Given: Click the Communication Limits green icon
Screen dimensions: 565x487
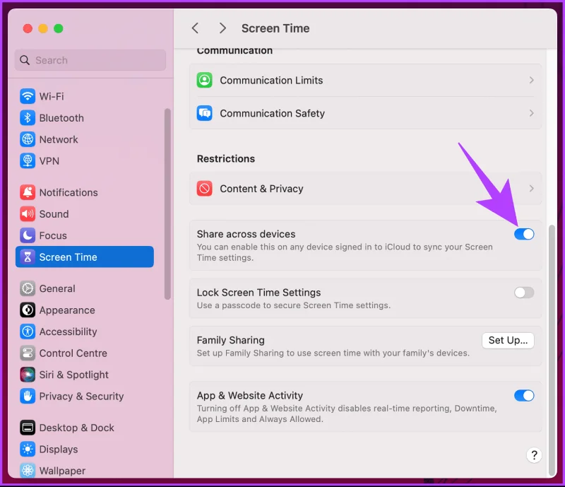Looking at the screenshot, I should point(204,80).
